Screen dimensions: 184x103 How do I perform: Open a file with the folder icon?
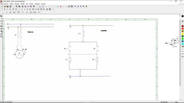click(5, 6)
